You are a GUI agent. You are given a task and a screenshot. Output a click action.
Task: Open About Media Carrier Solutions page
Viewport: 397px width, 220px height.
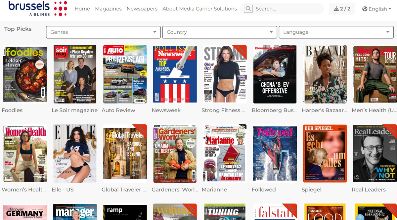pyautogui.click(x=199, y=9)
